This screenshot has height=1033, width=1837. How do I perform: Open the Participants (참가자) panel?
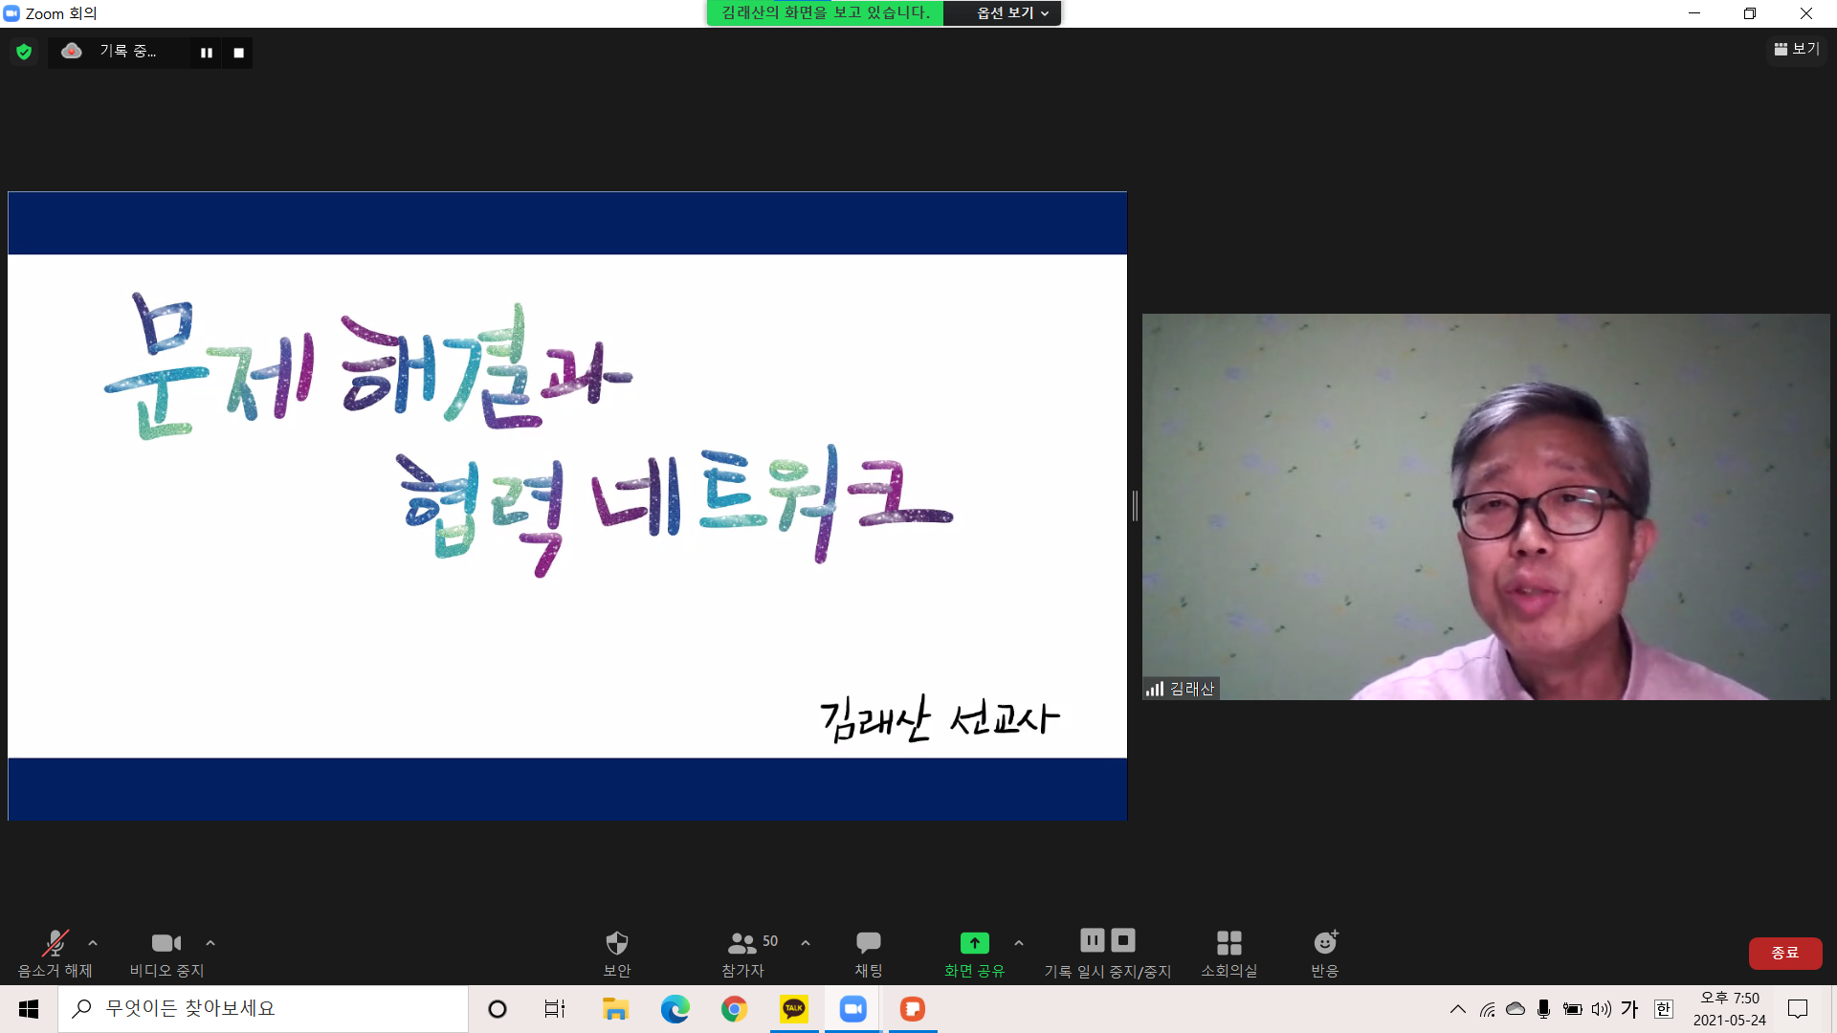coord(742,943)
